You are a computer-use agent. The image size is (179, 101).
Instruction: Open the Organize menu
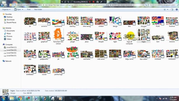6,10
